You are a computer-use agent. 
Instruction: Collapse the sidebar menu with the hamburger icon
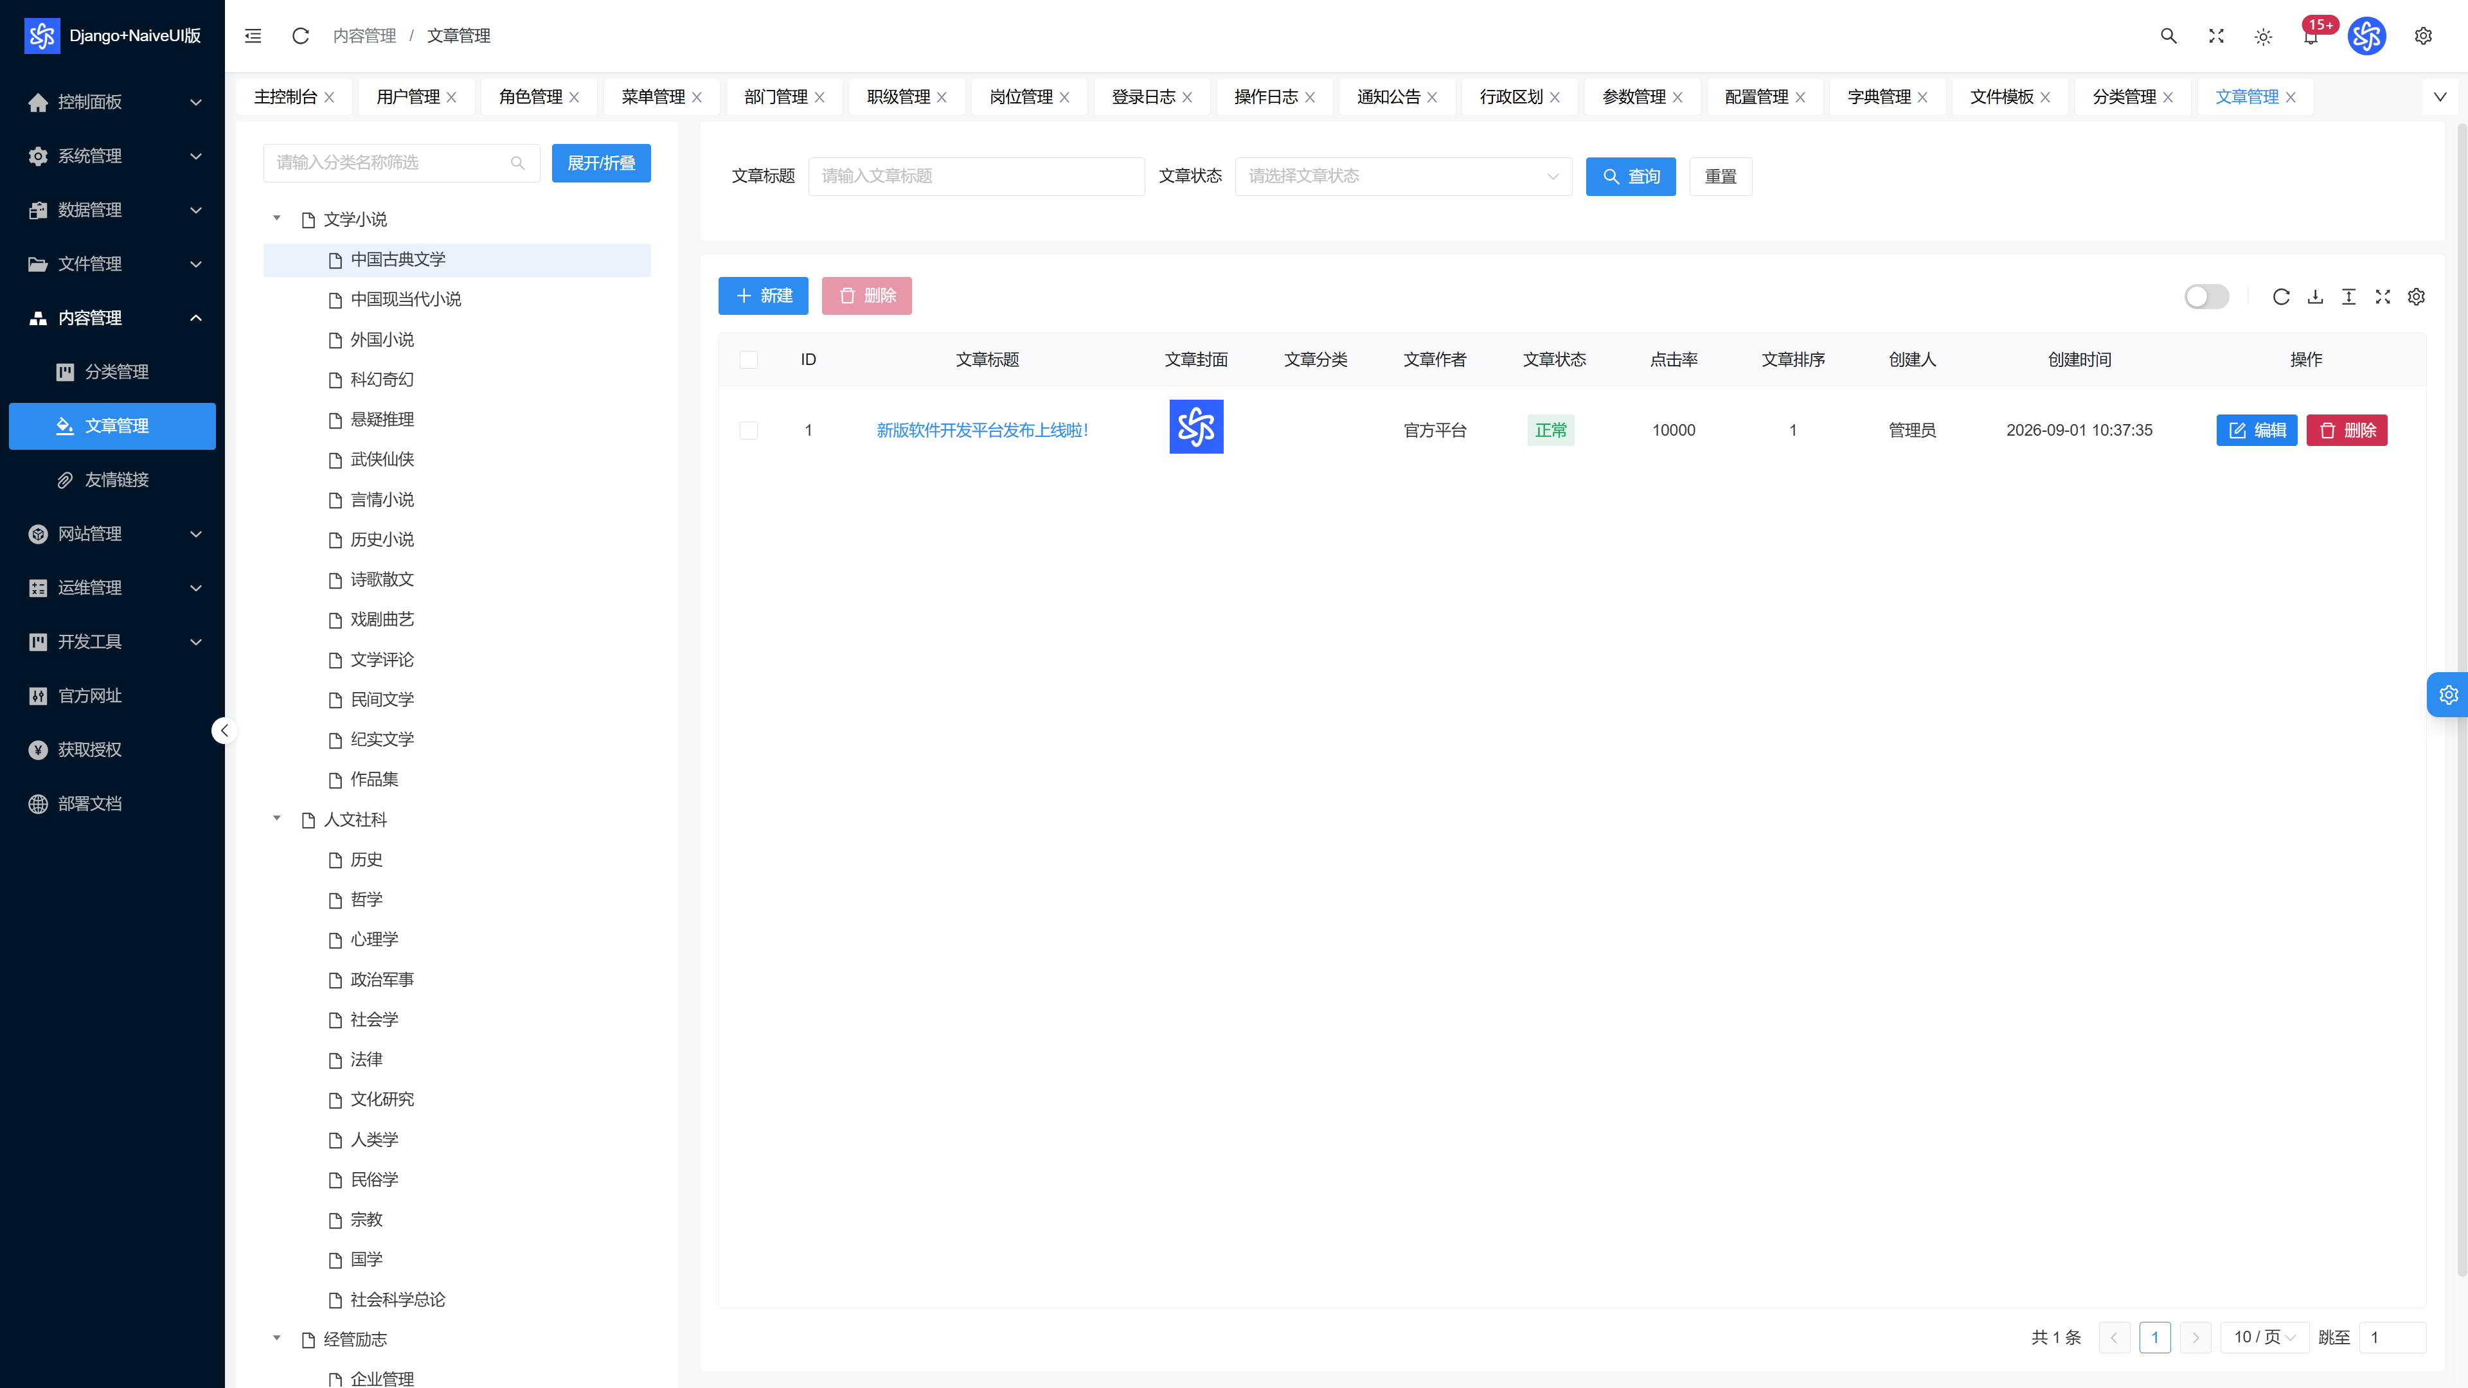[x=253, y=35]
